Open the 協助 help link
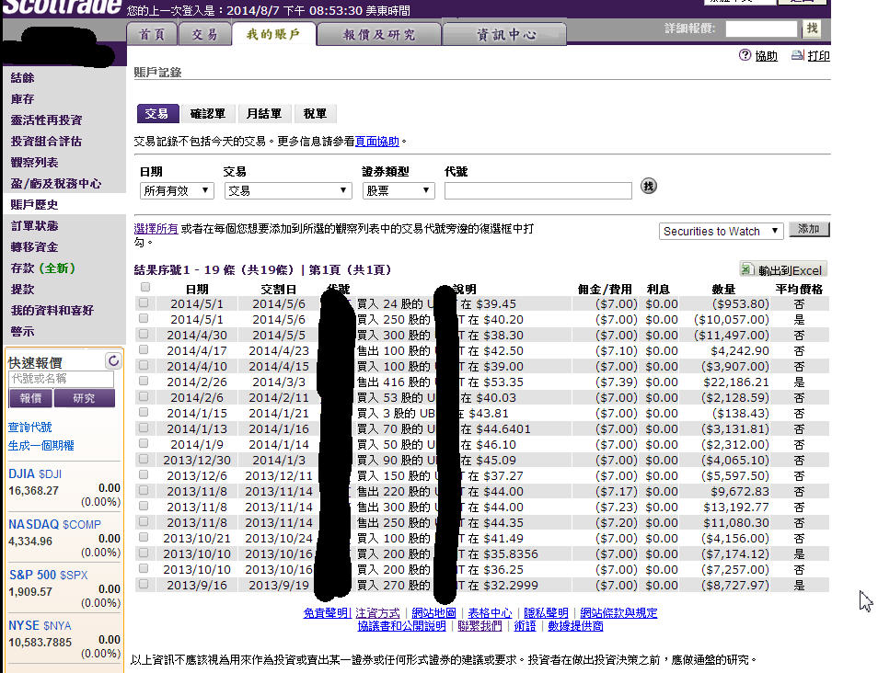This screenshot has width=878, height=673. coord(766,55)
